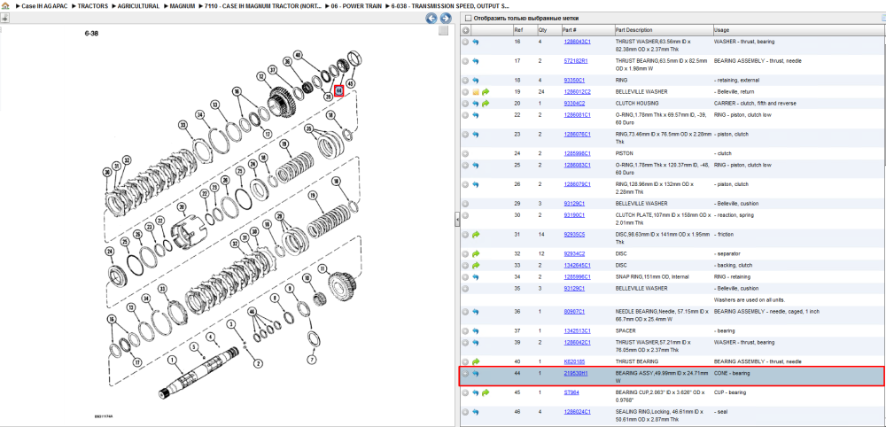886x427 pixels.
Task: Click 'Washers are used on all units.' note
Action: click(750, 300)
